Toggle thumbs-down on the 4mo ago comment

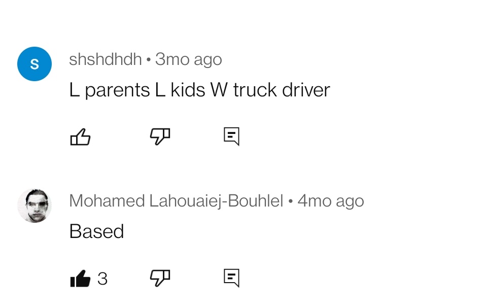(160, 278)
